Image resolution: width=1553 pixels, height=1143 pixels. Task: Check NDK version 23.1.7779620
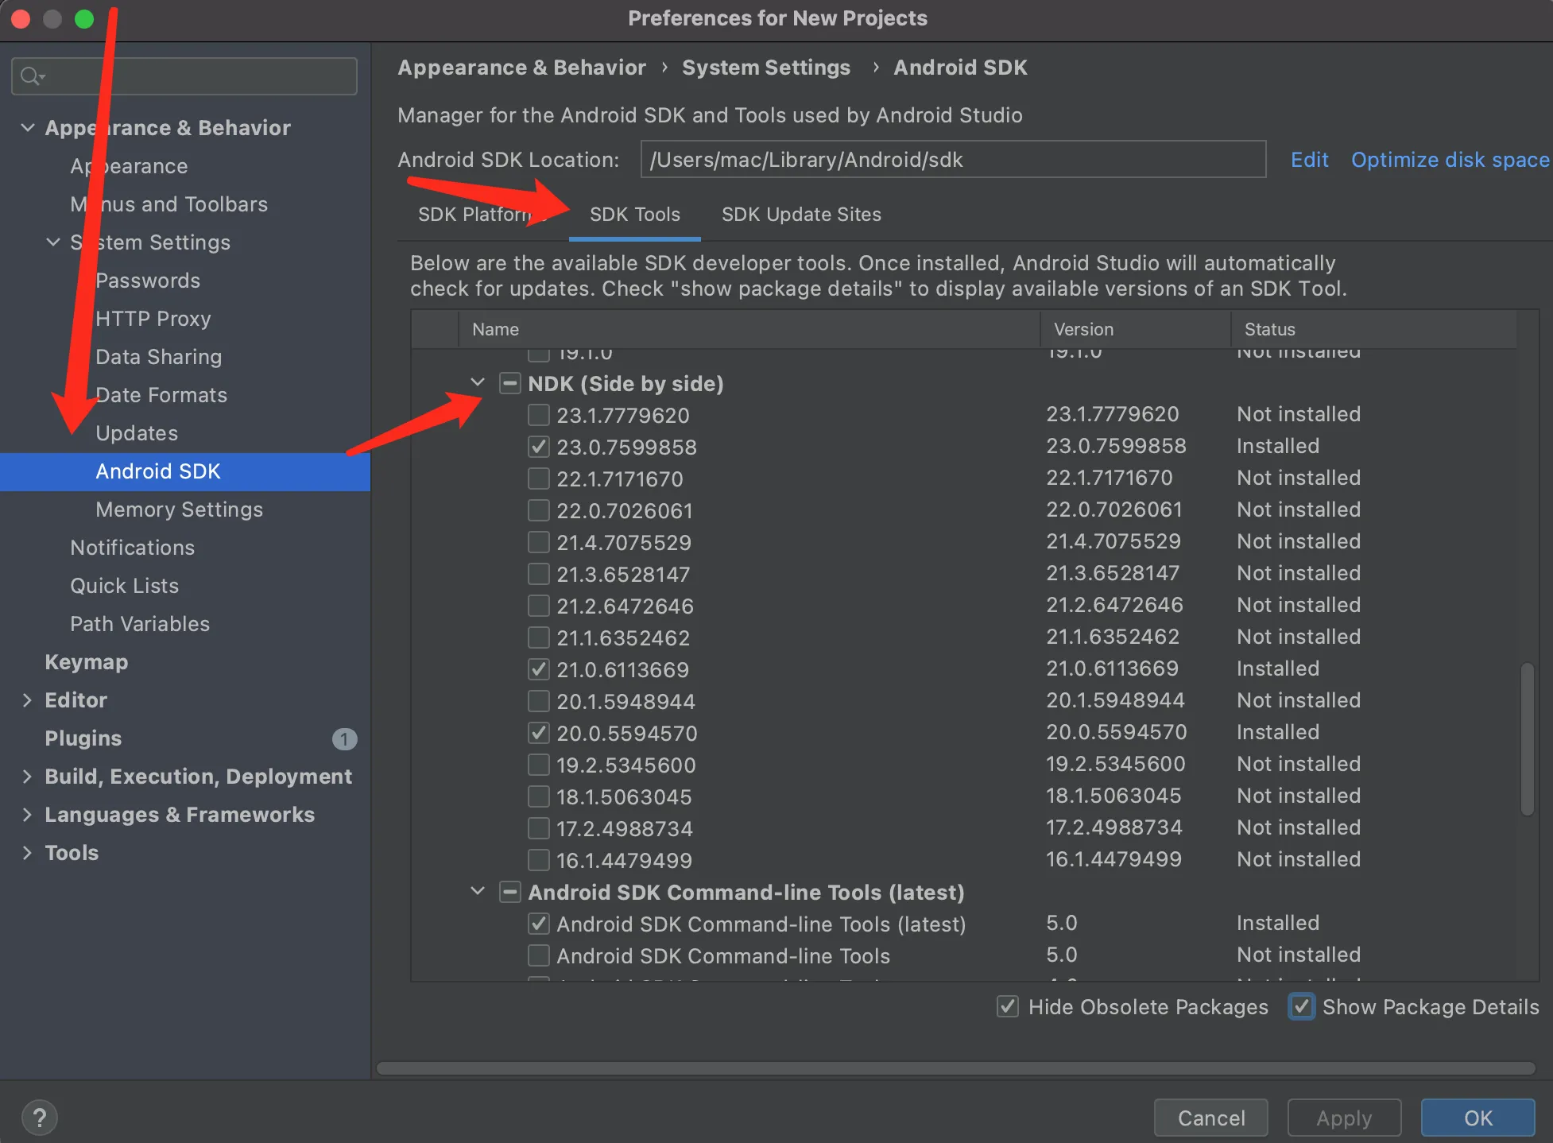click(x=539, y=415)
